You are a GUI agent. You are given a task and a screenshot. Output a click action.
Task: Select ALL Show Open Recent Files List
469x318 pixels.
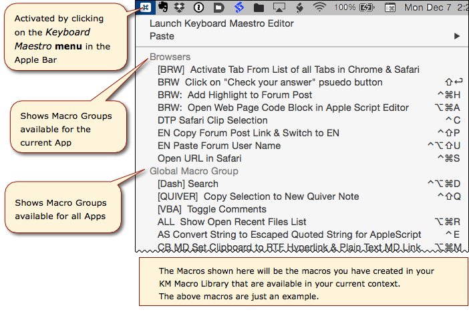point(232,222)
